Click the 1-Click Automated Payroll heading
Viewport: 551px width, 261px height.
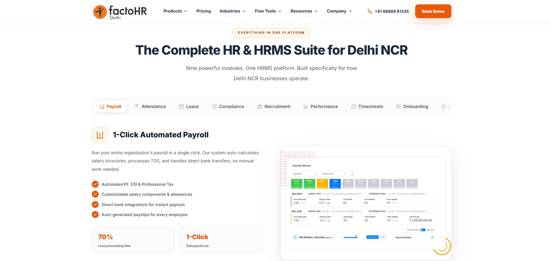161,135
